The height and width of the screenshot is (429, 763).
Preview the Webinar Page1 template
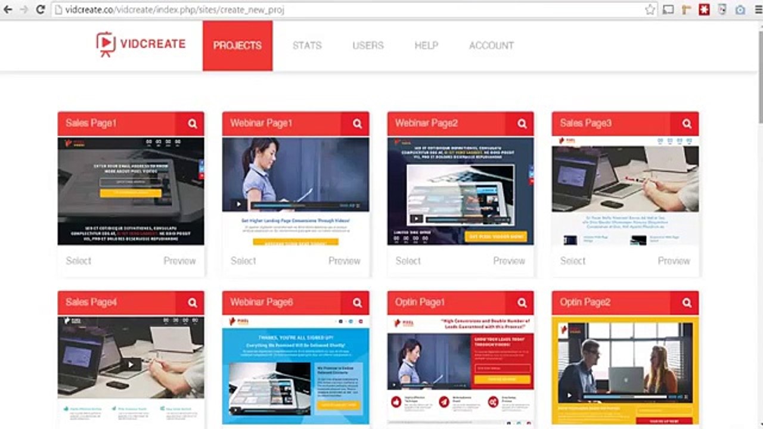point(345,261)
